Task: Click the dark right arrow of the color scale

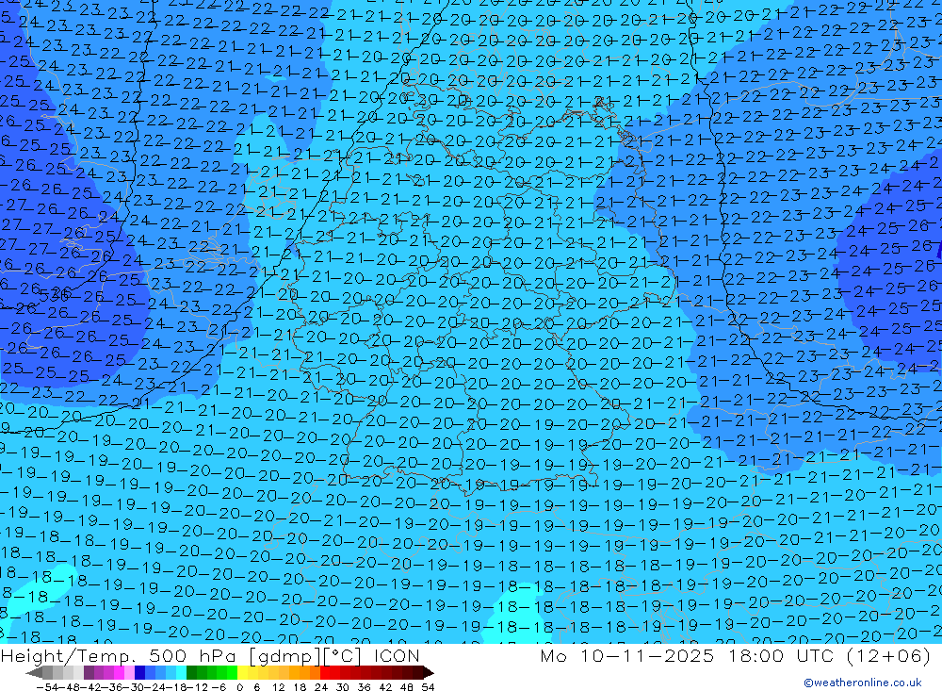Action: tap(427, 672)
